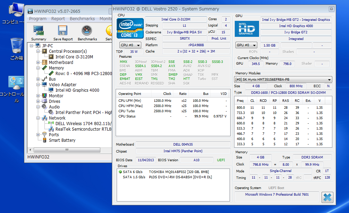349x213 pixels.
Task: Expand the Drives tree node
Action: coord(38,101)
